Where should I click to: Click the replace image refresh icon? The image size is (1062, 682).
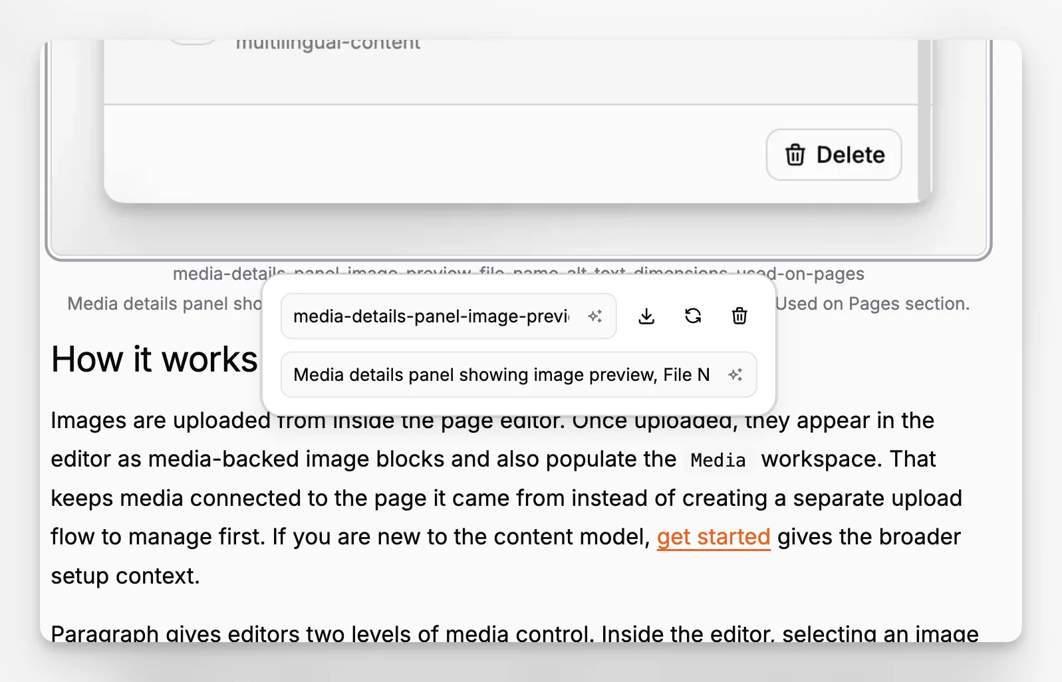(693, 316)
